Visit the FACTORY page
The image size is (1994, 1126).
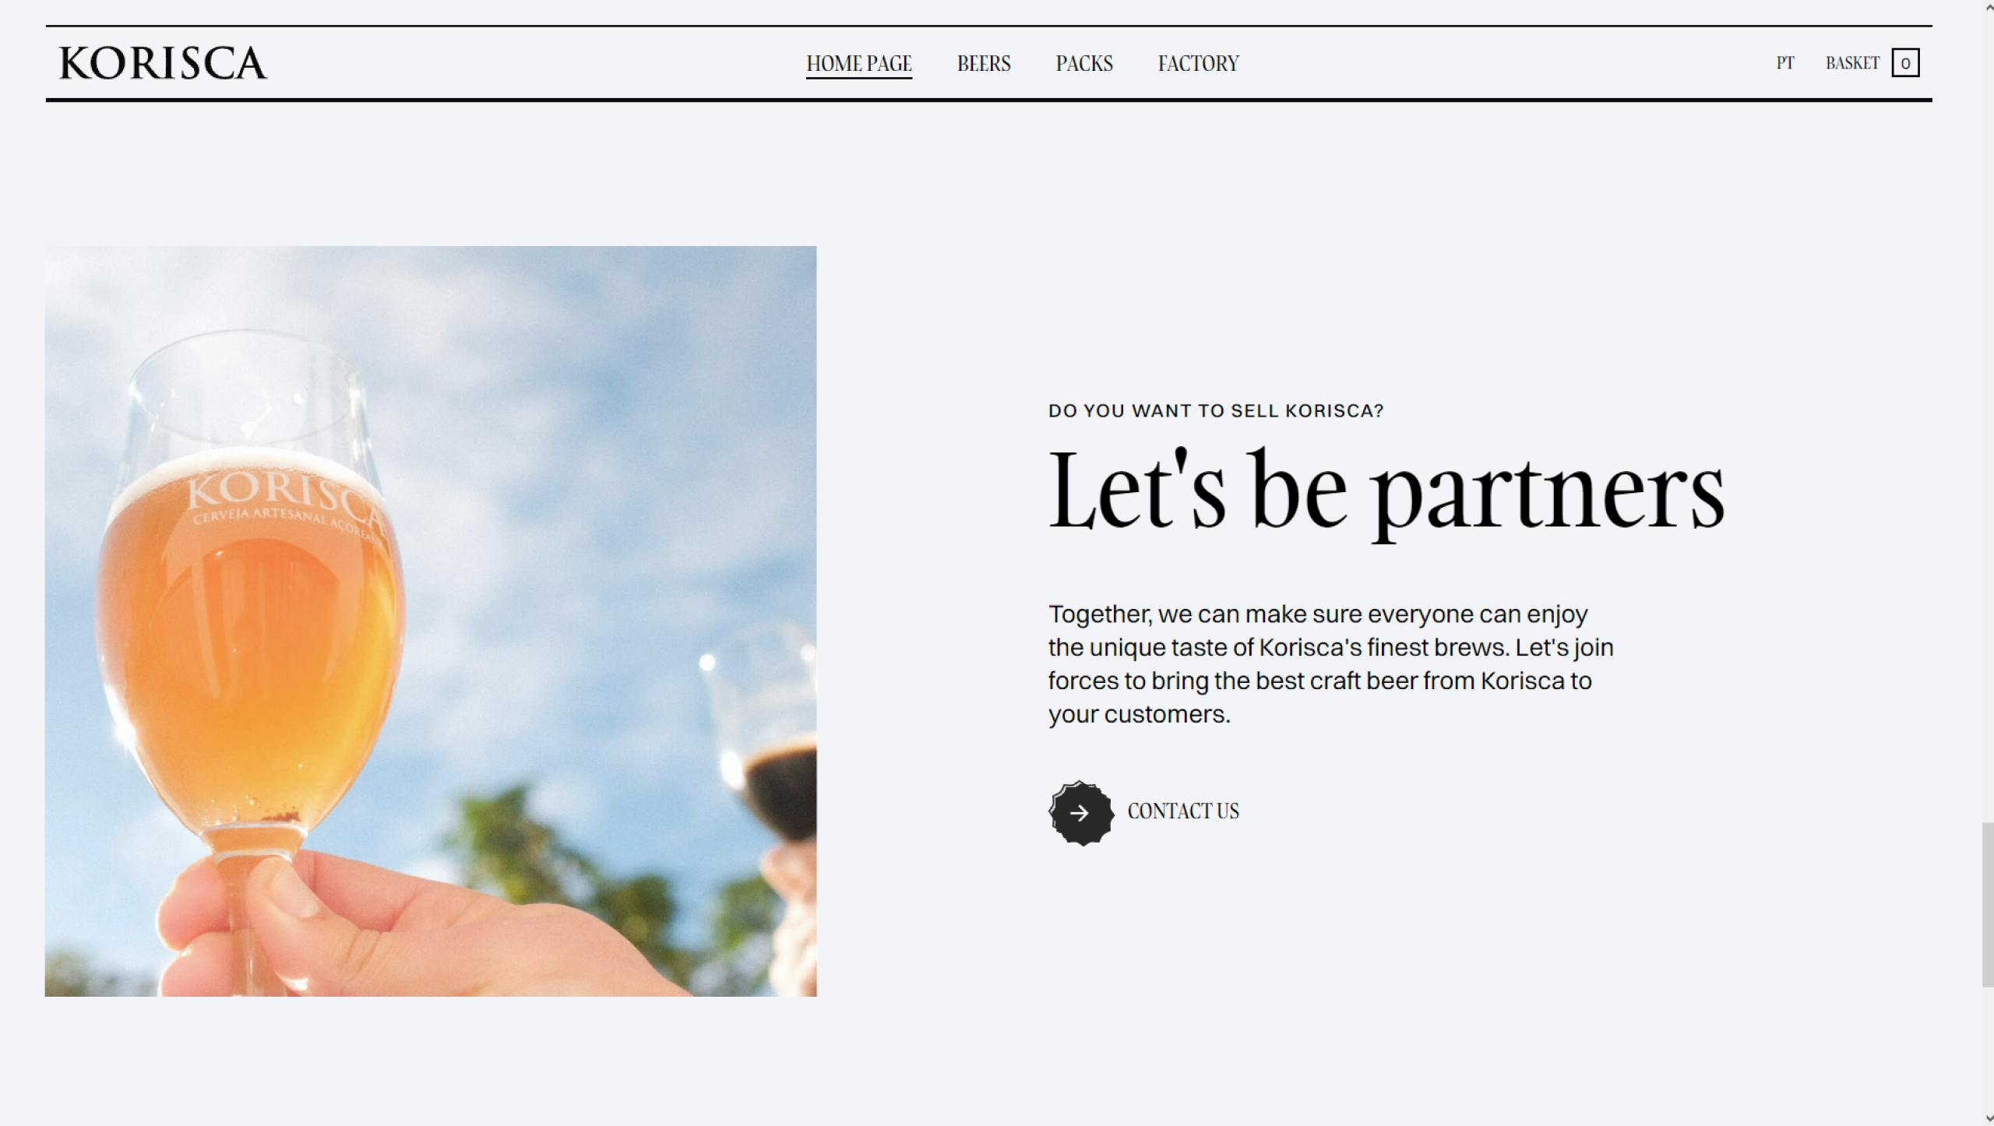(x=1198, y=64)
